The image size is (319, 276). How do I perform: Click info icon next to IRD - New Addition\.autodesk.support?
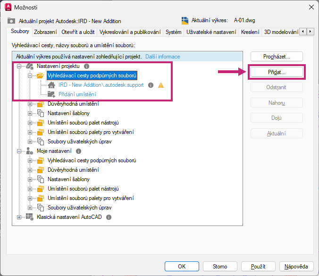coord(151,85)
